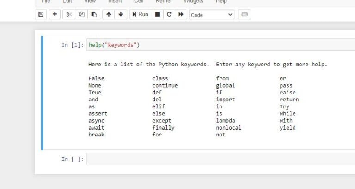
Task: Interrupt the kernel with stop icon
Action: coord(158,14)
